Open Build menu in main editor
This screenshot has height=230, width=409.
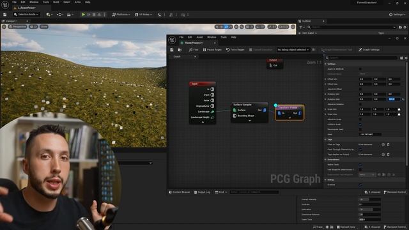click(x=56, y=2)
